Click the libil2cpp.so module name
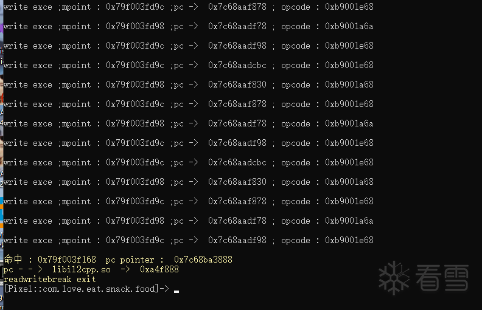The image size is (482, 310). pyautogui.click(x=81, y=269)
